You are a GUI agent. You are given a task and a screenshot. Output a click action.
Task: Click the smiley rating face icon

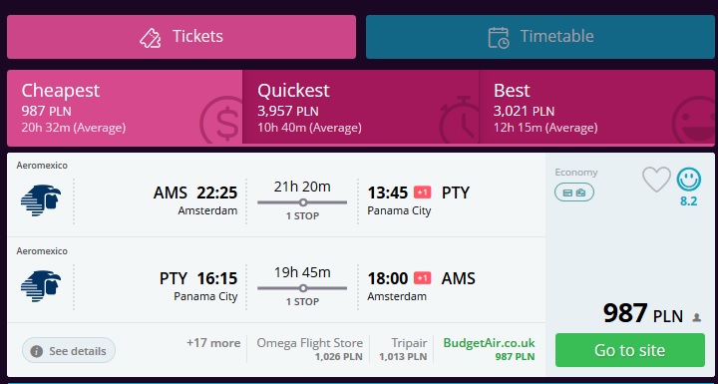[689, 180]
